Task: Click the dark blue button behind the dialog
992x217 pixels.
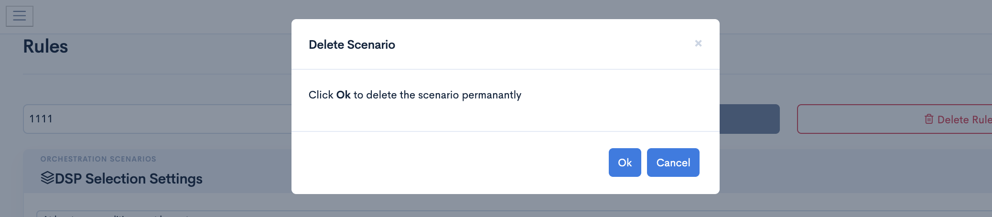Action: tap(749, 119)
